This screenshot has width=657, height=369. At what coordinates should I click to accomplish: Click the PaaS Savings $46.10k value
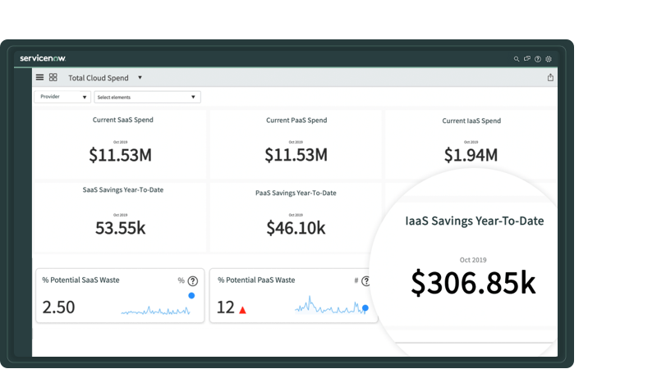[x=296, y=229]
